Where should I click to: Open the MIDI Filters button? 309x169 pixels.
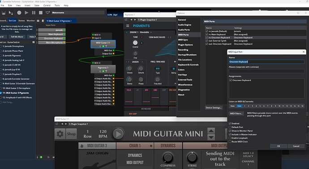(236, 114)
